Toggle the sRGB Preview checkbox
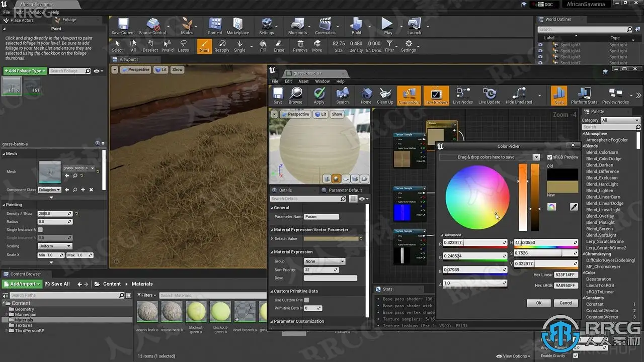 point(549,157)
